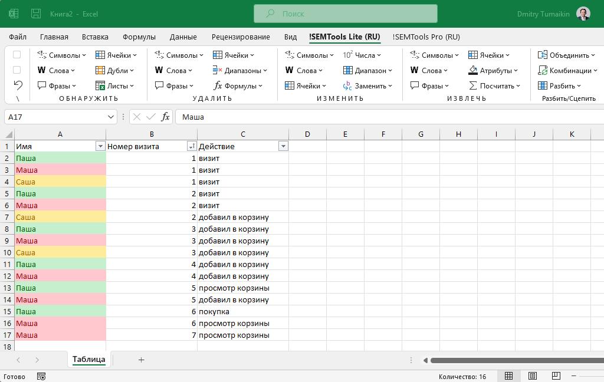Open the Листы sheets tool

point(114,86)
